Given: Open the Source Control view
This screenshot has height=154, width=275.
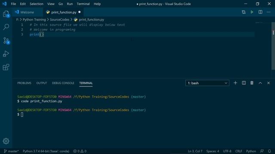Looking at the screenshot, I should point(6,41).
